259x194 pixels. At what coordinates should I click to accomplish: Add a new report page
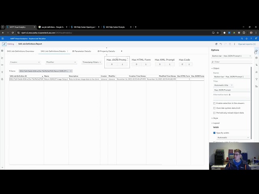[x=121, y=51]
